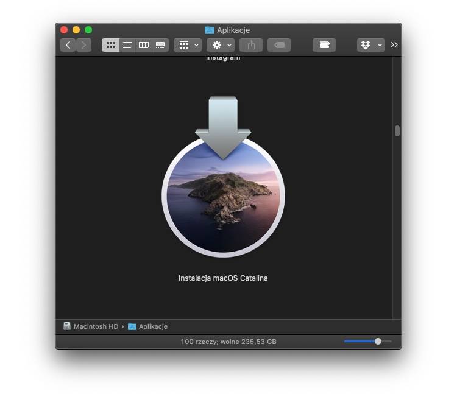Maximize the window with the green button
The height and width of the screenshot is (394, 457).
[88, 30]
